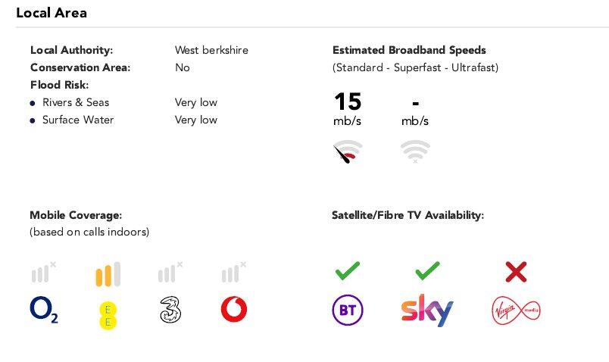
Task: Click the orange EE signal bars
Action: click(108, 274)
